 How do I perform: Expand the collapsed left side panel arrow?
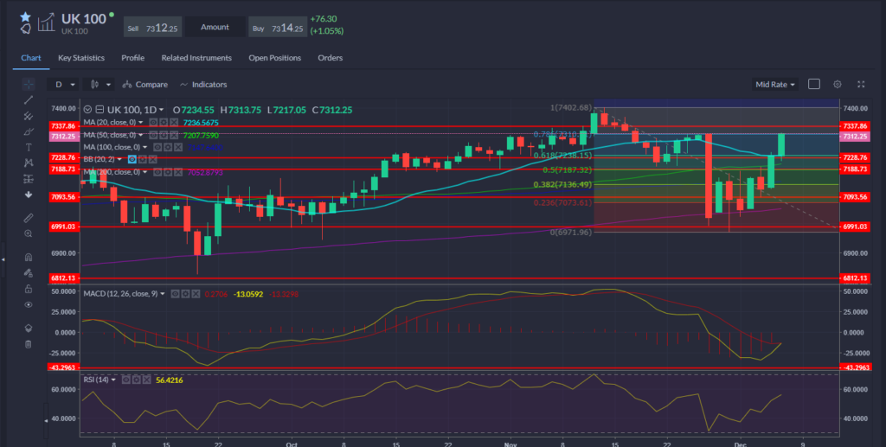[3, 259]
